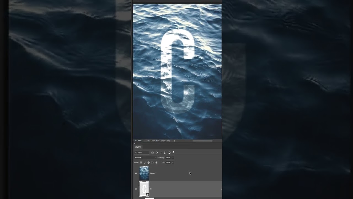Hide the C layer via its eye icon

136,189
